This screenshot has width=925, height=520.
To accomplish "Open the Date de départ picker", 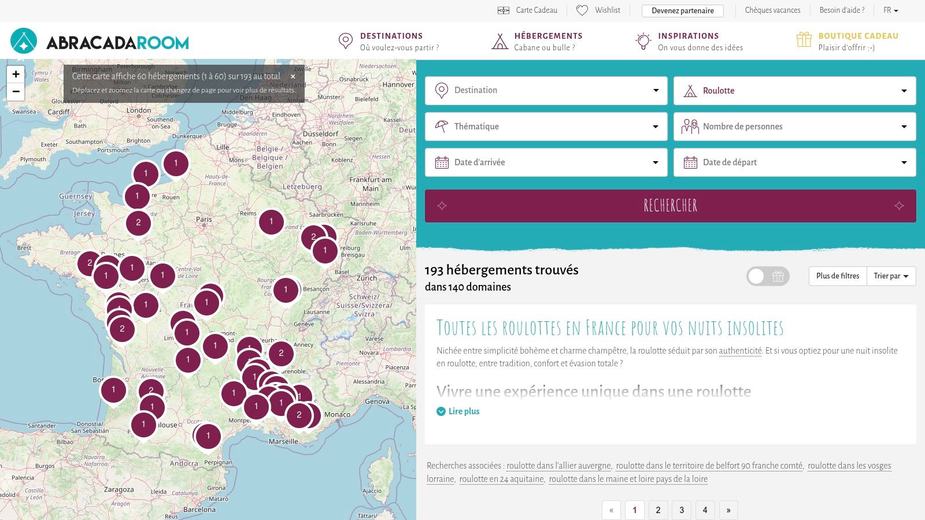I will (795, 162).
